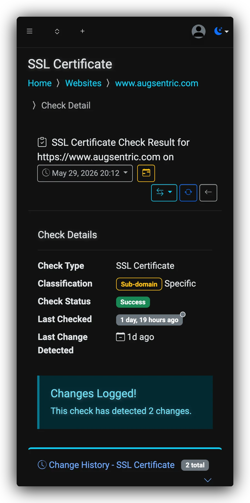Image resolution: width=250 pixels, height=503 pixels.
Task: Open the user account avatar
Action: [x=199, y=31]
